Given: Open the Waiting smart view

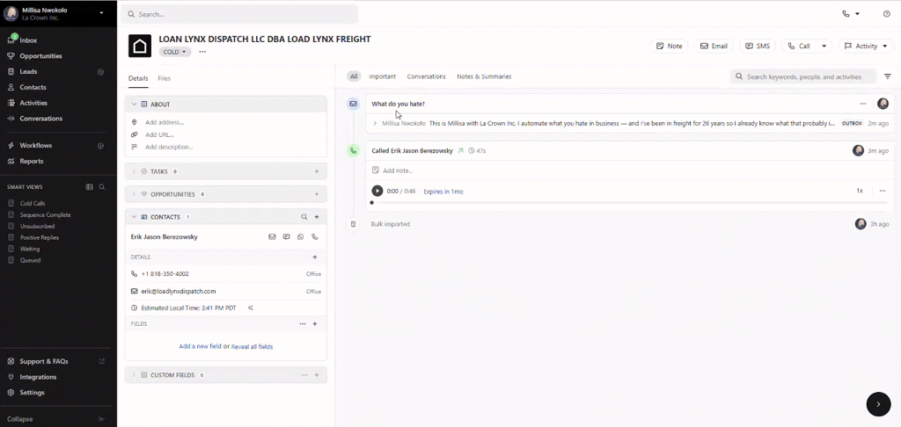Looking at the screenshot, I should coord(29,250).
